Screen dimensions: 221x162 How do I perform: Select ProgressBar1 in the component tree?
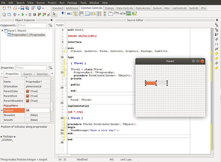coord(28,35)
